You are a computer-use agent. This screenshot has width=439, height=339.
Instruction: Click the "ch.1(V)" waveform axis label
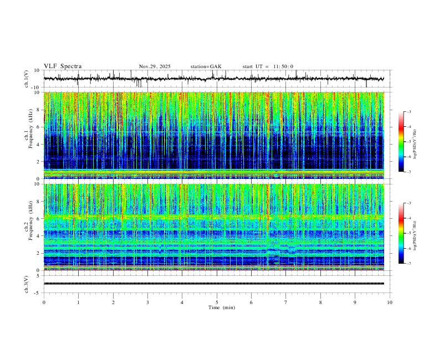point(27,79)
